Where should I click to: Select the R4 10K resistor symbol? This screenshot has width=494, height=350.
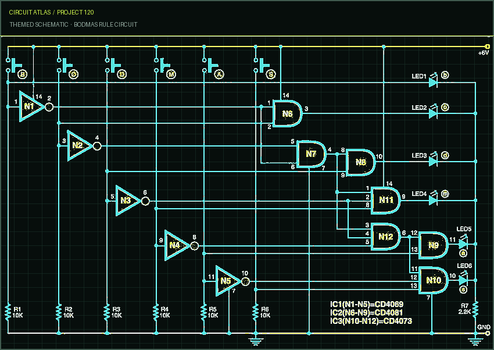pos(156,312)
